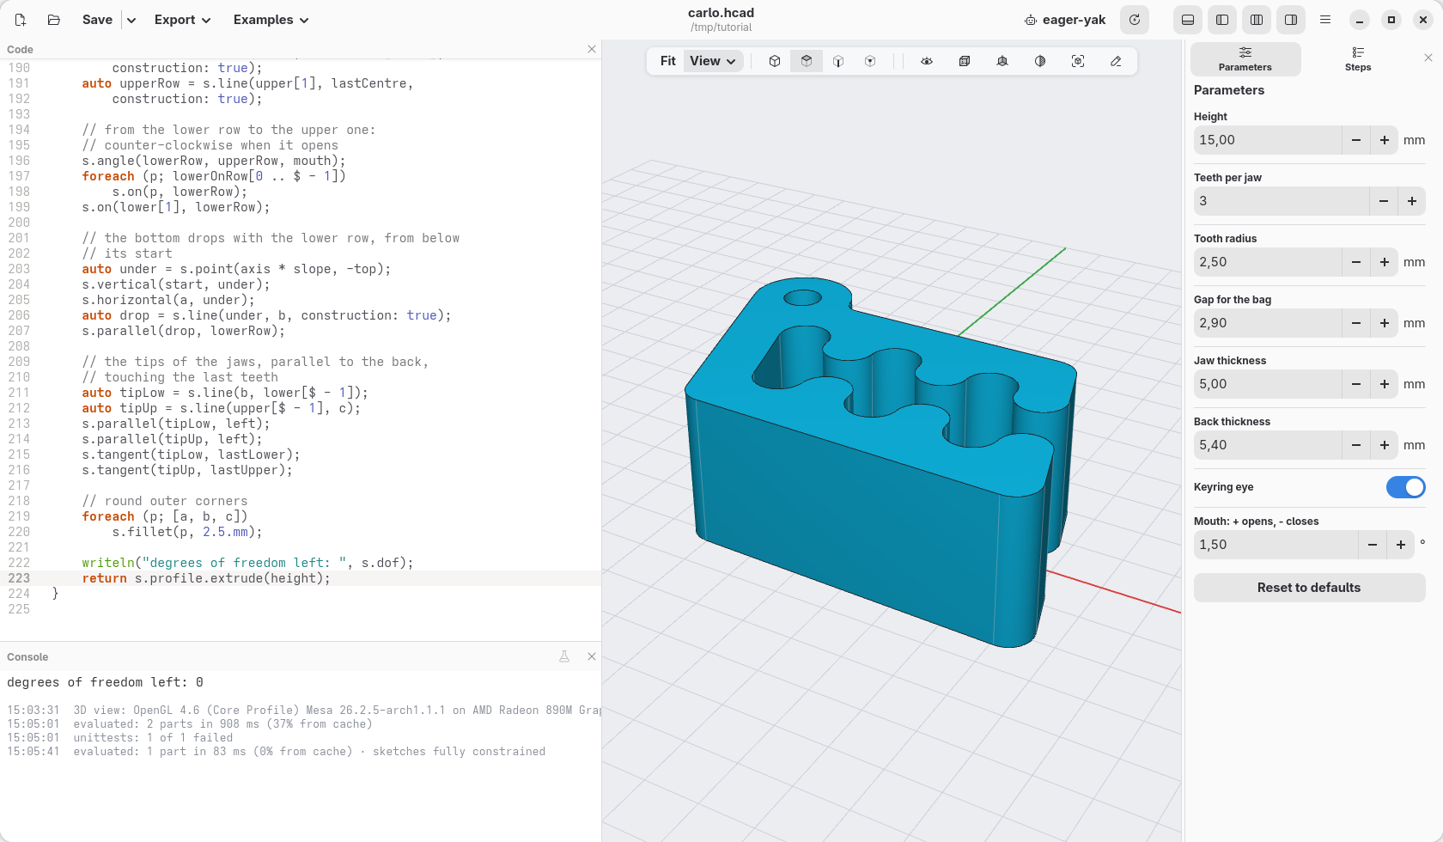Toggle the boxed-cube projection icon
Image resolution: width=1443 pixels, height=842 pixels.
click(965, 61)
